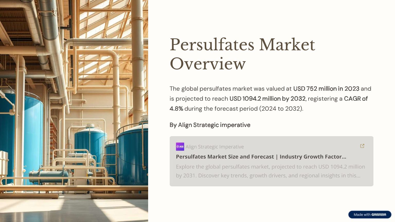The image size is (395, 222).
Task: Click the "Made with" text in the badge
Action: click(x=362, y=215)
